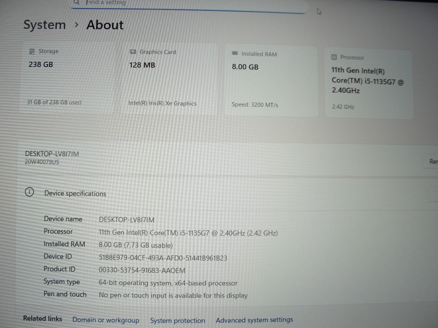This screenshot has height=328, width=438.
Task: Click Intel(R) Iris(R) Xe Graphics text
Action: (x=162, y=103)
